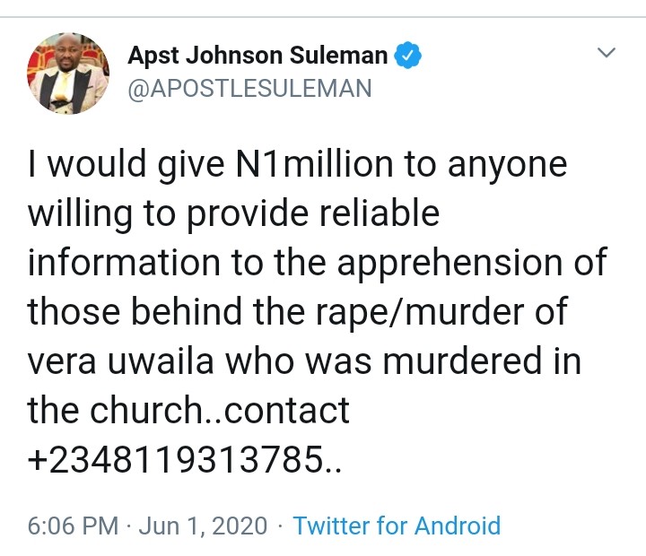This screenshot has width=646, height=556.
Task: Open the tweet options chevron menu
Action: point(607,54)
